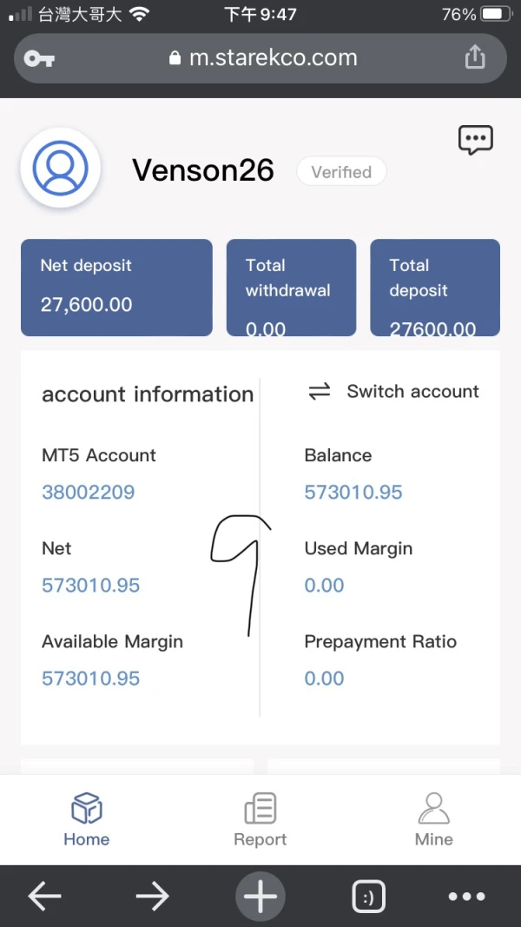This screenshot has width=521, height=927.
Task: Tap the Net deposit card
Action: pos(116,287)
